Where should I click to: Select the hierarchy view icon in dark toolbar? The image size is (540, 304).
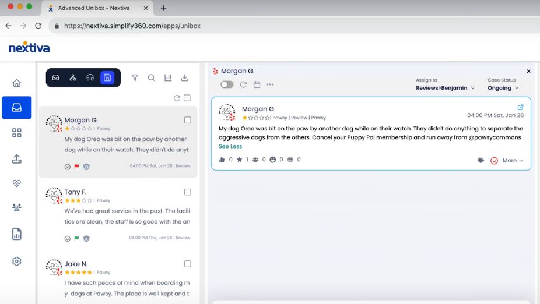click(x=73, y=77)
